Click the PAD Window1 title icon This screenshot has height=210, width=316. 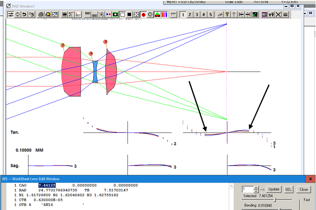point(8,6)
